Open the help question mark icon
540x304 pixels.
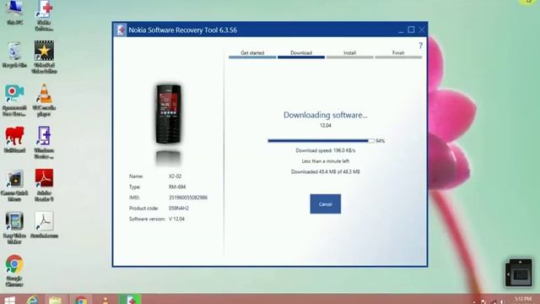[420, 46]
